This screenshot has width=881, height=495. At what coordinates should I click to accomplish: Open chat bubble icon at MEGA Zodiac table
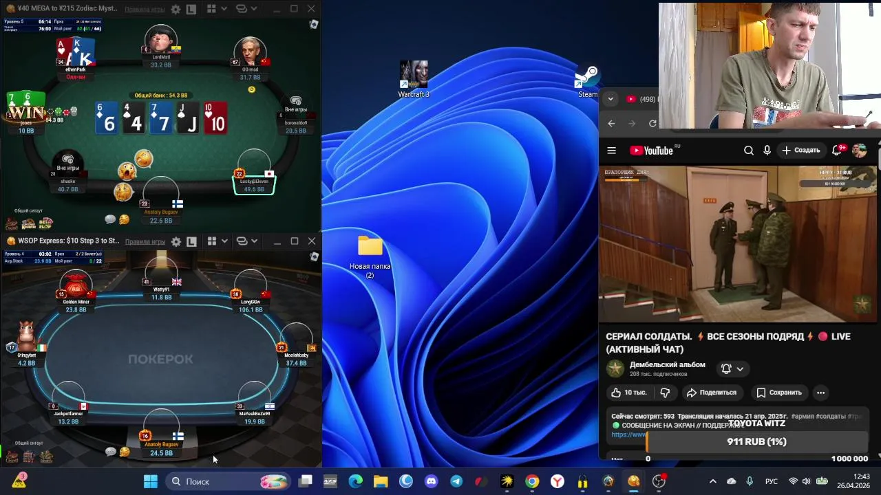110,219
